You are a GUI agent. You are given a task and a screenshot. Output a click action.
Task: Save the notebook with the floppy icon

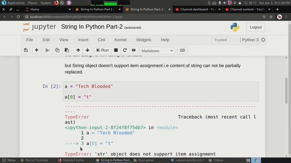(x=26, y=50)
